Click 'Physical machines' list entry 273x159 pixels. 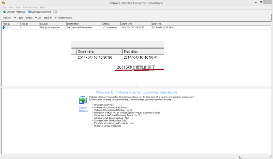tap(104, 105)
